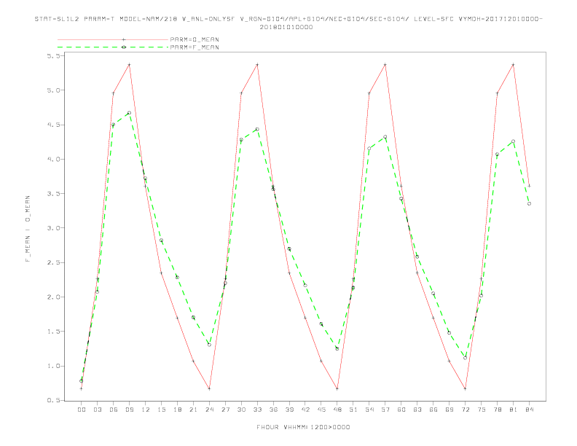The width and height of the screenshot is (577, 446).
Task: Click the 57 forecast hour tick label
Action: 385,410
